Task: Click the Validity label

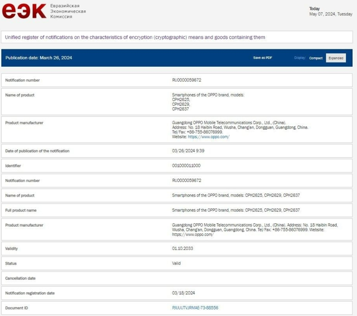Action: 11,249
